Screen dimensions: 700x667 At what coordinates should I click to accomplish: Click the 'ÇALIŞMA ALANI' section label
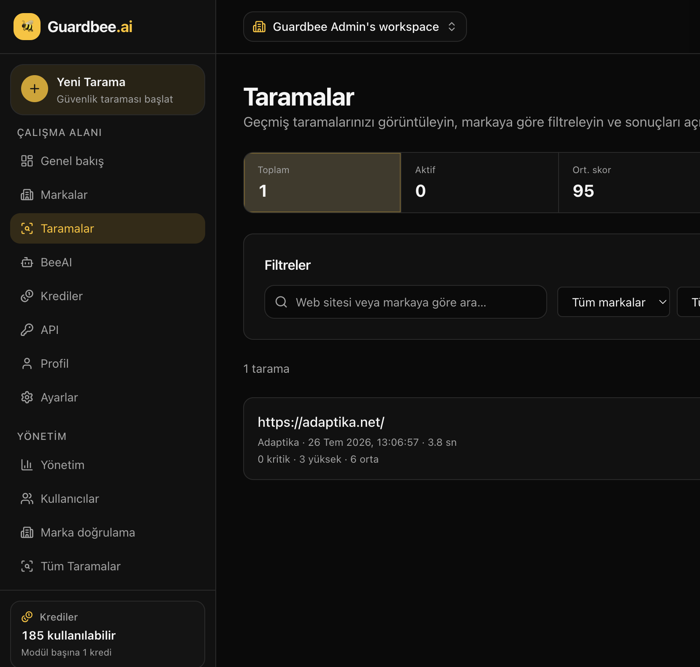[x=60, y=133]
